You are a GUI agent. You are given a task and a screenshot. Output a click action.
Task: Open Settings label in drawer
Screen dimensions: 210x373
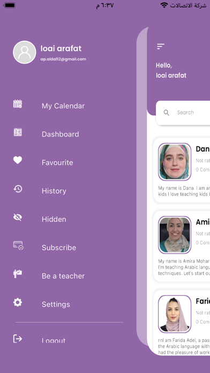tap(56, 304)
